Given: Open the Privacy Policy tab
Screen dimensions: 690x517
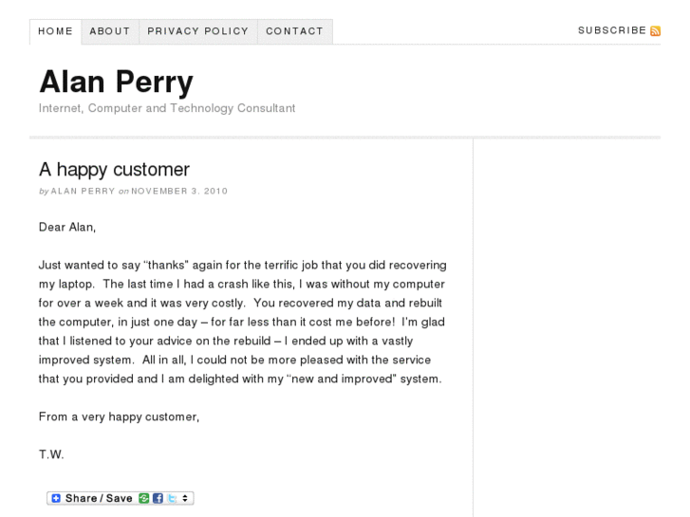Looking at the screenshot, I should (197, 31).
